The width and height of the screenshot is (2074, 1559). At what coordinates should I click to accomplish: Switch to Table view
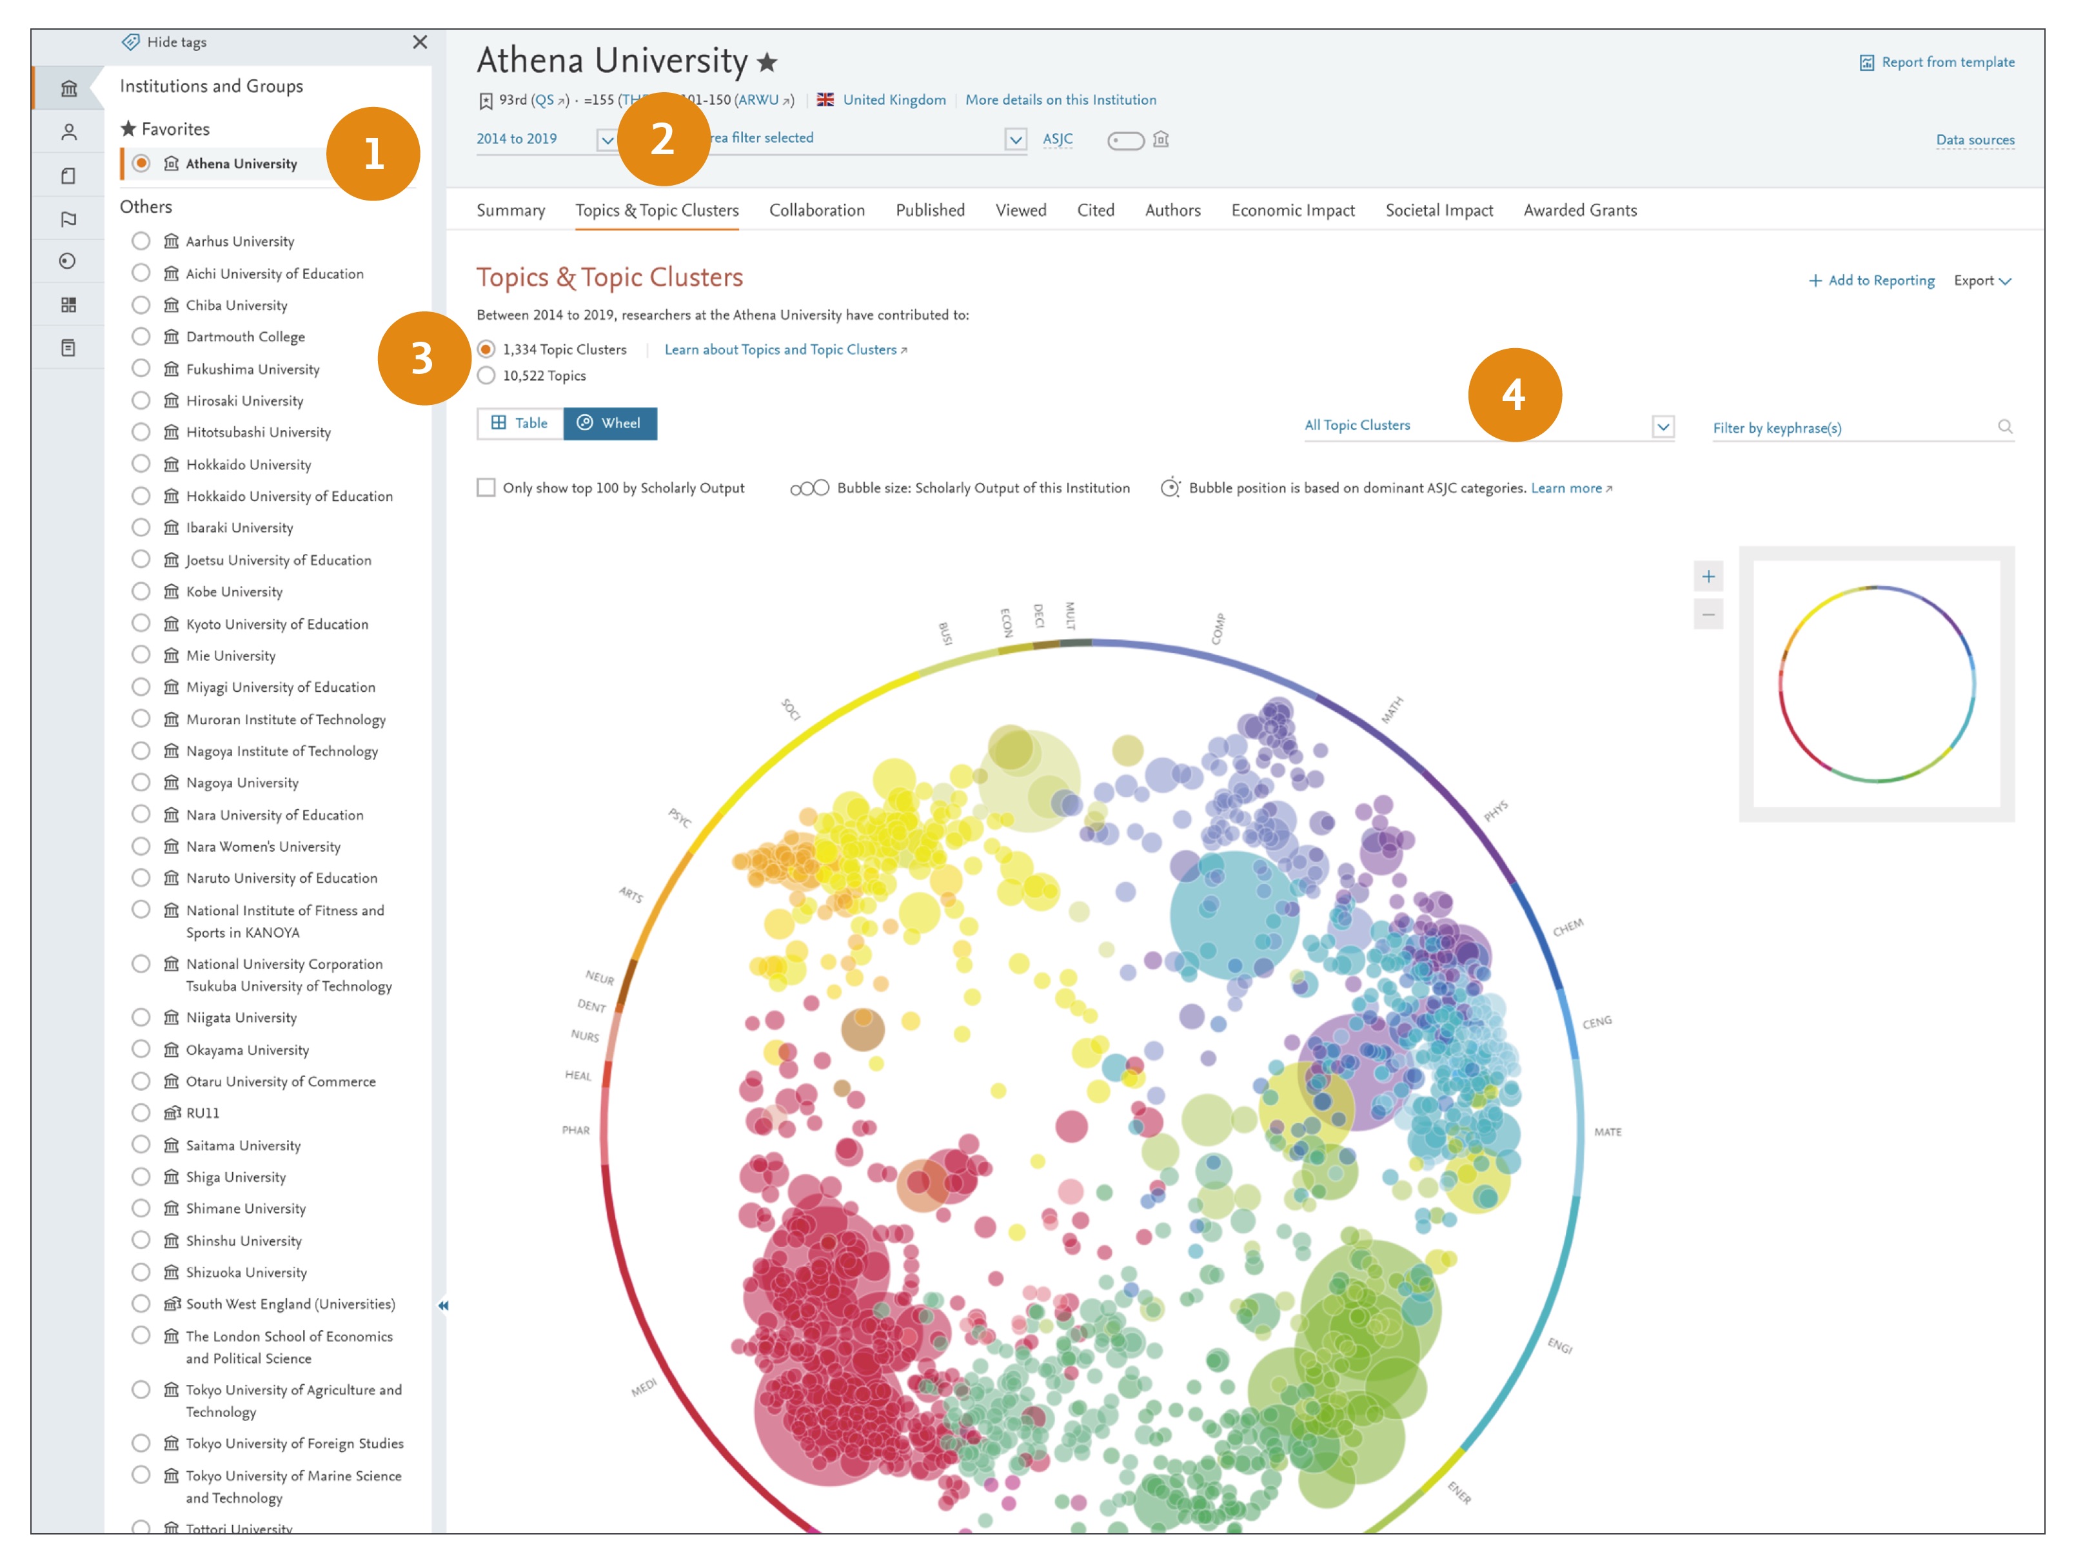tap(520, 424)
